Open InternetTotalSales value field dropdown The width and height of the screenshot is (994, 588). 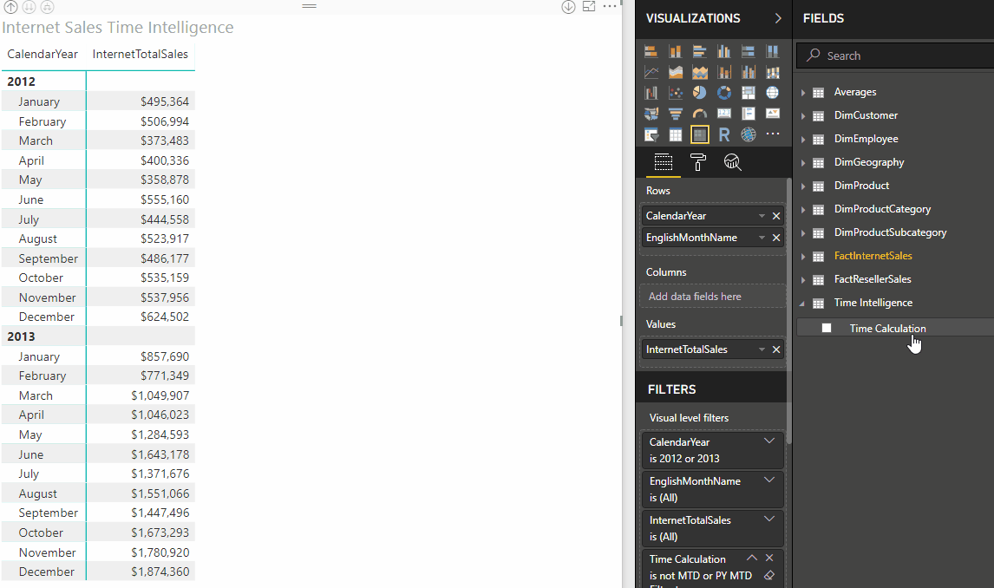tap(762, 350)
